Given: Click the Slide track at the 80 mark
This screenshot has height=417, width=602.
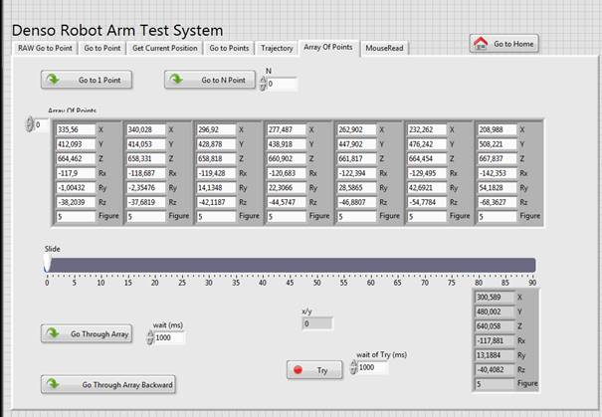Looking at the screenshot, I should click(x=479, y=265).
